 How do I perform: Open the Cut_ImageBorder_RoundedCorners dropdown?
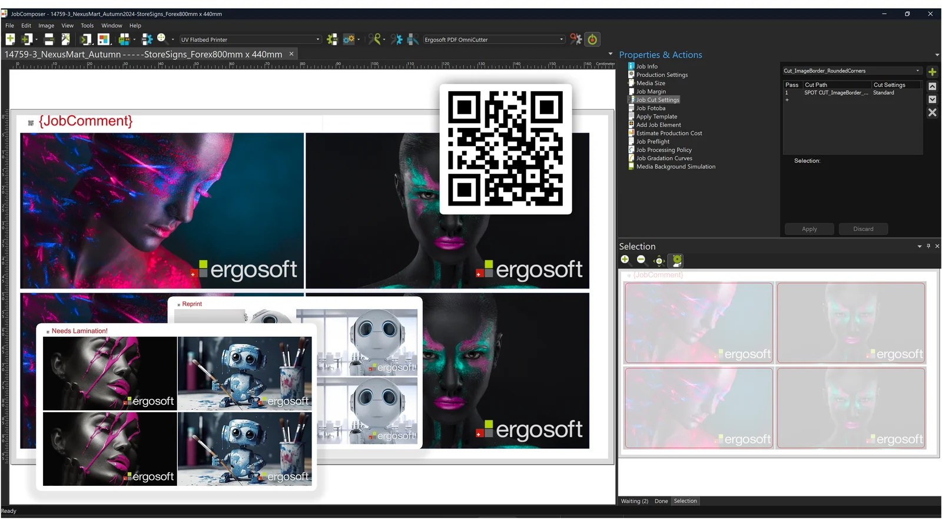(851, 71)
